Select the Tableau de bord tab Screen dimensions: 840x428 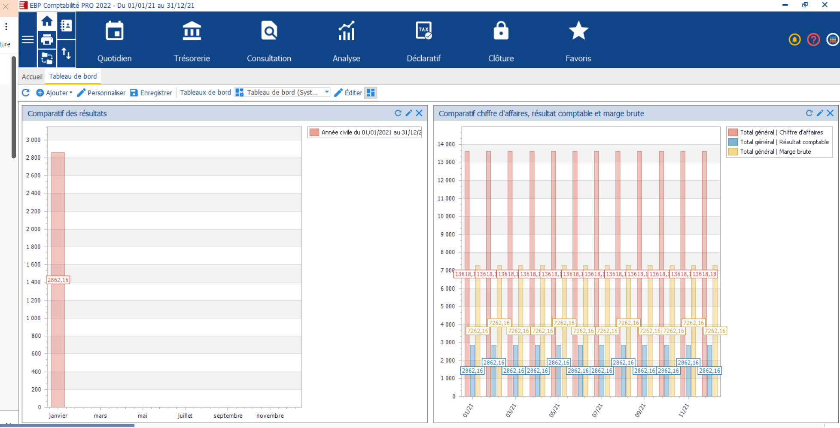tap(73, 76)
